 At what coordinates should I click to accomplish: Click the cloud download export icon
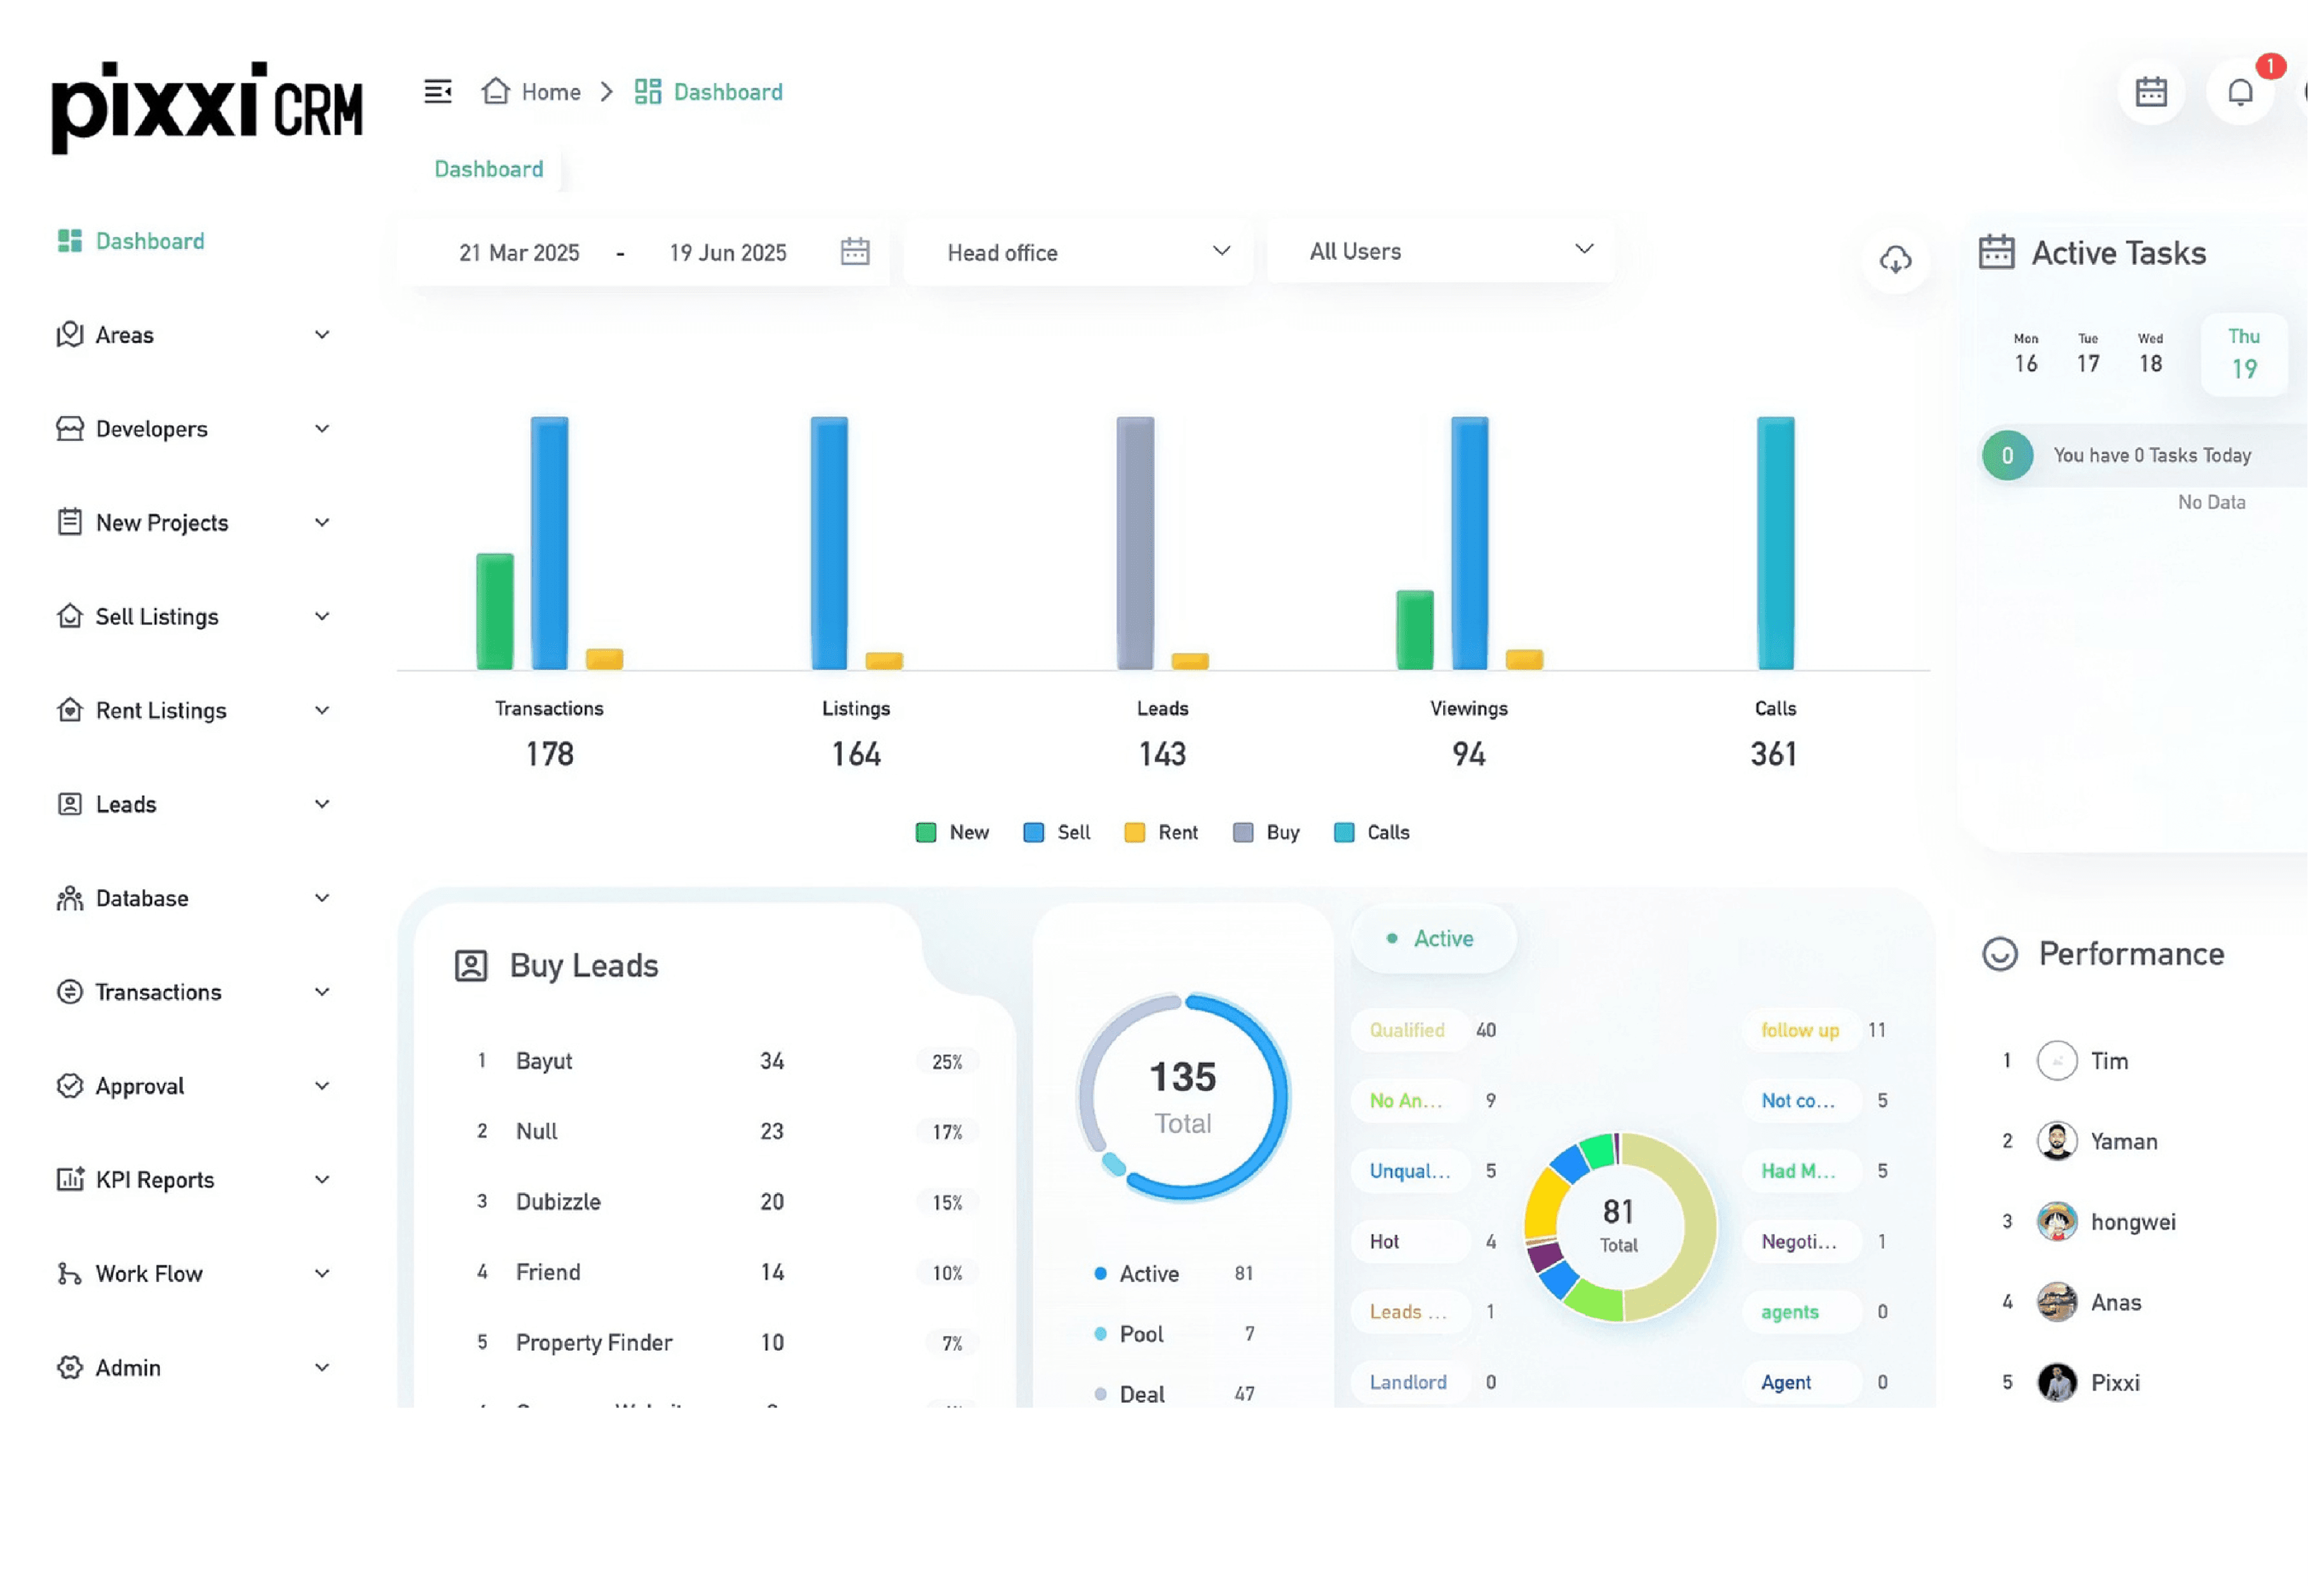click(x=1895, y=260)
